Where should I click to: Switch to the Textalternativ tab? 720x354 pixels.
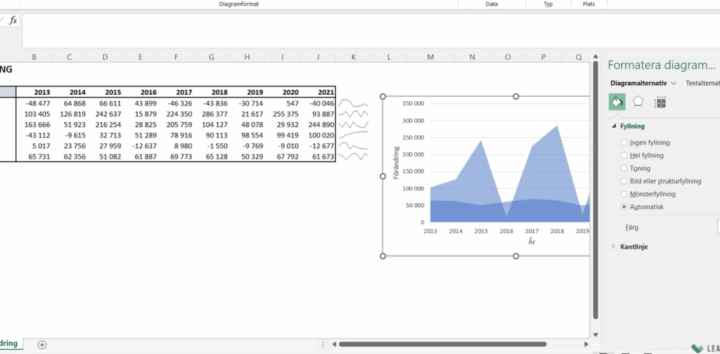tap(702, 83)
